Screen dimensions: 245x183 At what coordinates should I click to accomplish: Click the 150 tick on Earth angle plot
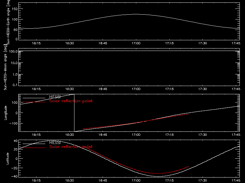click(14, 9)
